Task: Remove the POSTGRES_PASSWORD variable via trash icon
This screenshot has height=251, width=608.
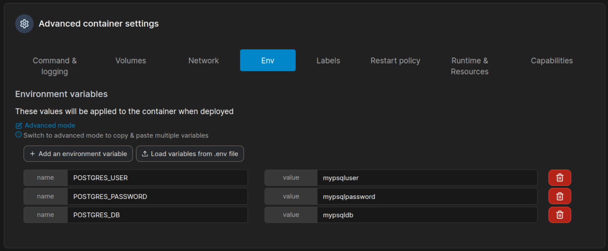Action: coord(559,196)
